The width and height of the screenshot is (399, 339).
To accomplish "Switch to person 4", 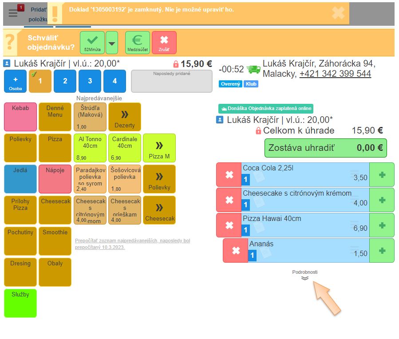I will [115, 81].
